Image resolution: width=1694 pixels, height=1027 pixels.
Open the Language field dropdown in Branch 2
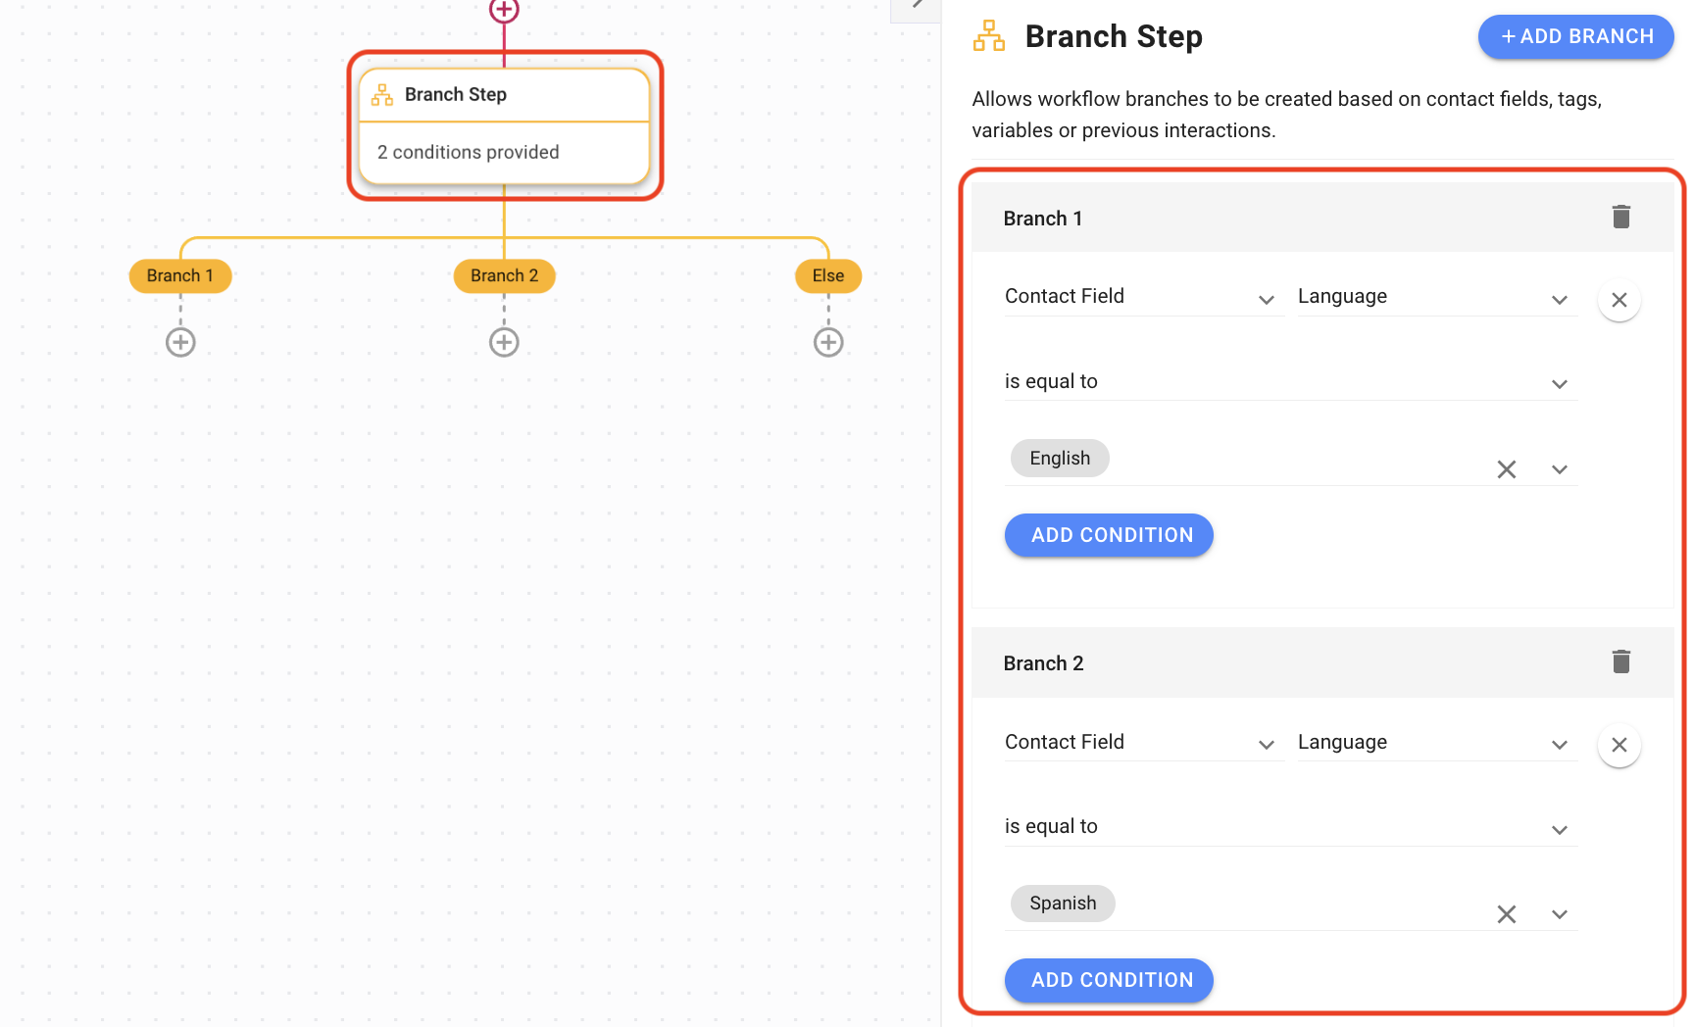click(x=1560, y=745)
